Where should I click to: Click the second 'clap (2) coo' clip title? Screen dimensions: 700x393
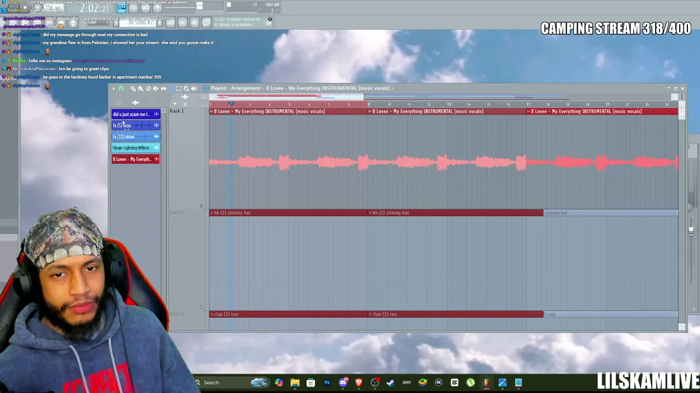coord(384,314)
